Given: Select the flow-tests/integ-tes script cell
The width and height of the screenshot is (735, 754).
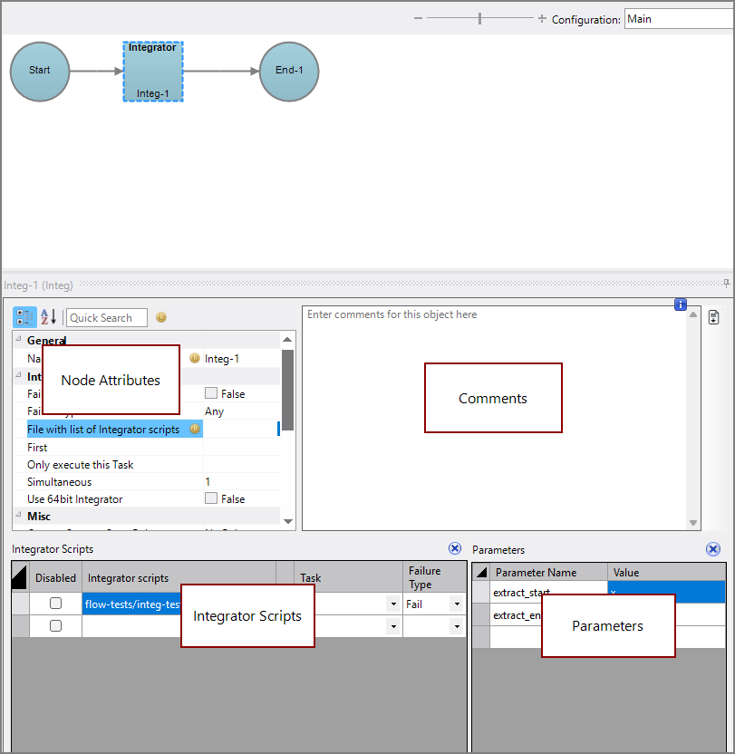Looking at the screenshot, I should click(131, 604).
